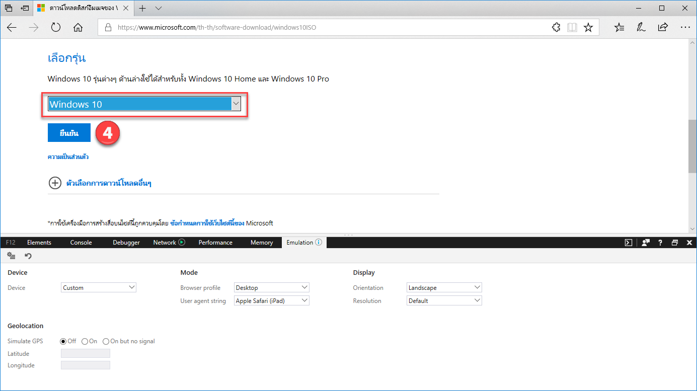Select the Microsoft download page tab
This screenshot has width=697, height=391.
pyautogui.click(x=84, y=8)
